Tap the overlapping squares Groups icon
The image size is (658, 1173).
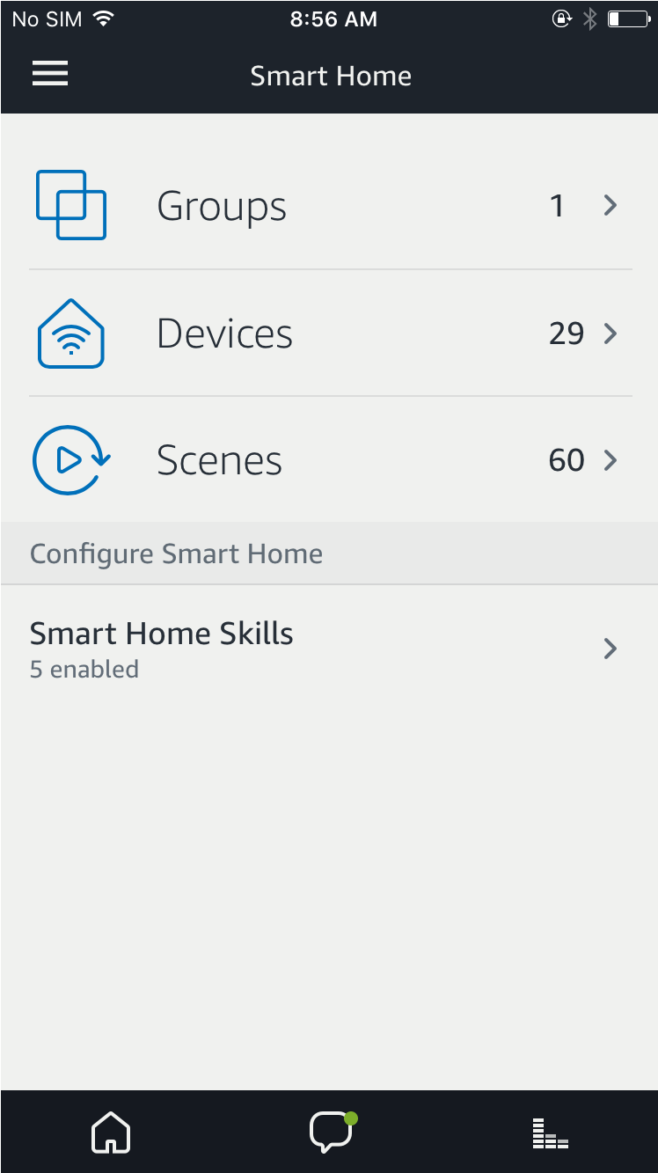(x=71, y=205)
